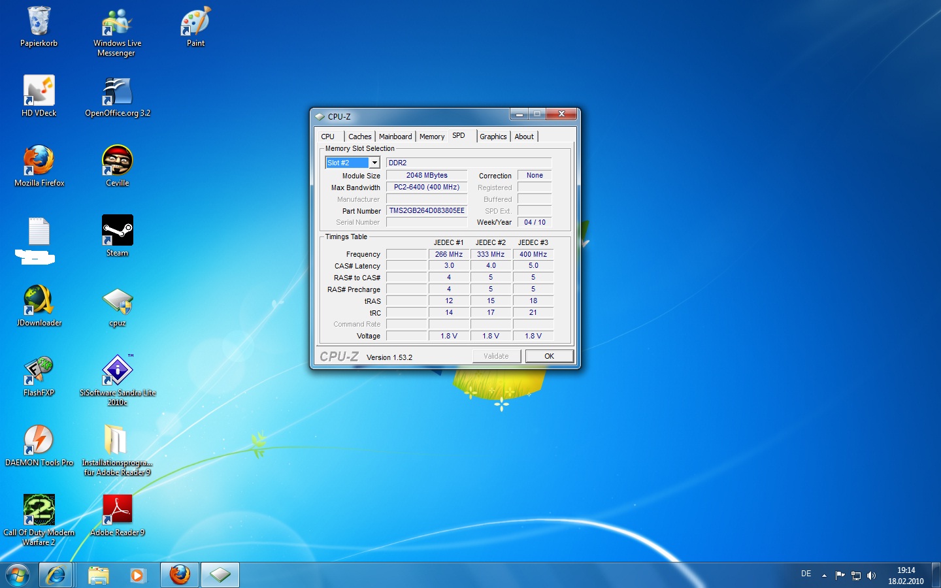The image size is (941, 588).
Task: Click the Validate button
Action: (497, 356)
